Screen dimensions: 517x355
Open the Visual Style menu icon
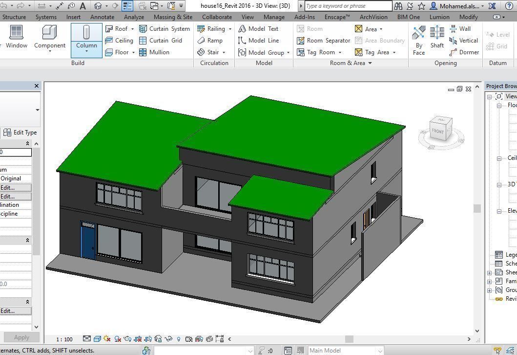click(x=97, y=339)
